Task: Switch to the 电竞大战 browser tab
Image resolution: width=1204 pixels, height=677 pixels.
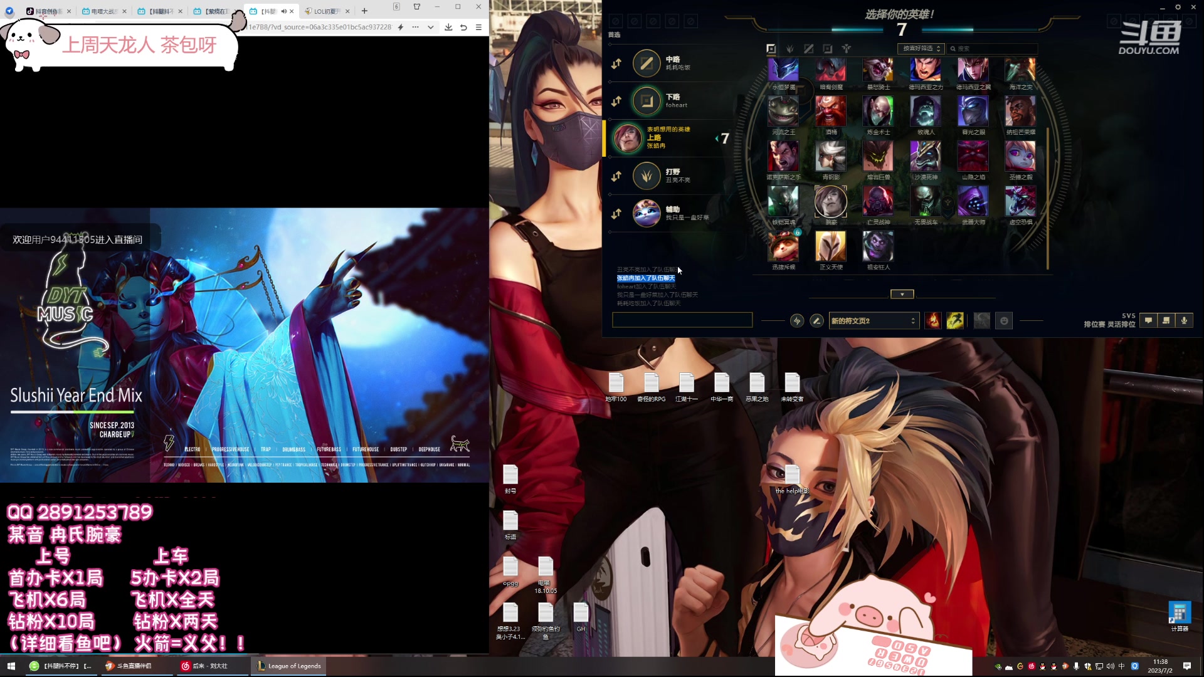Action: [x=104, y=11]
